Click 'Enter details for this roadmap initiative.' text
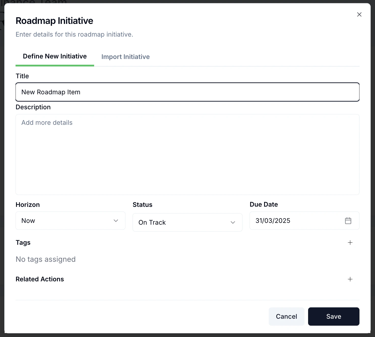The width and height of the screenshot is (375, 337). pyautogui.click(x=75, y=34)
